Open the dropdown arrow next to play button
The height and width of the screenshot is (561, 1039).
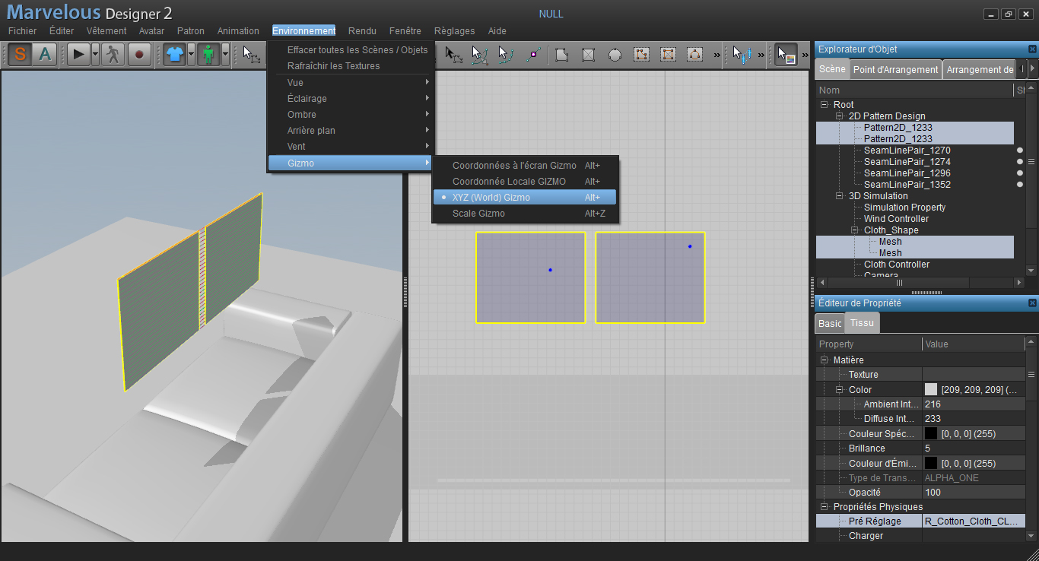pyautogui.click(x=95, y=54)
